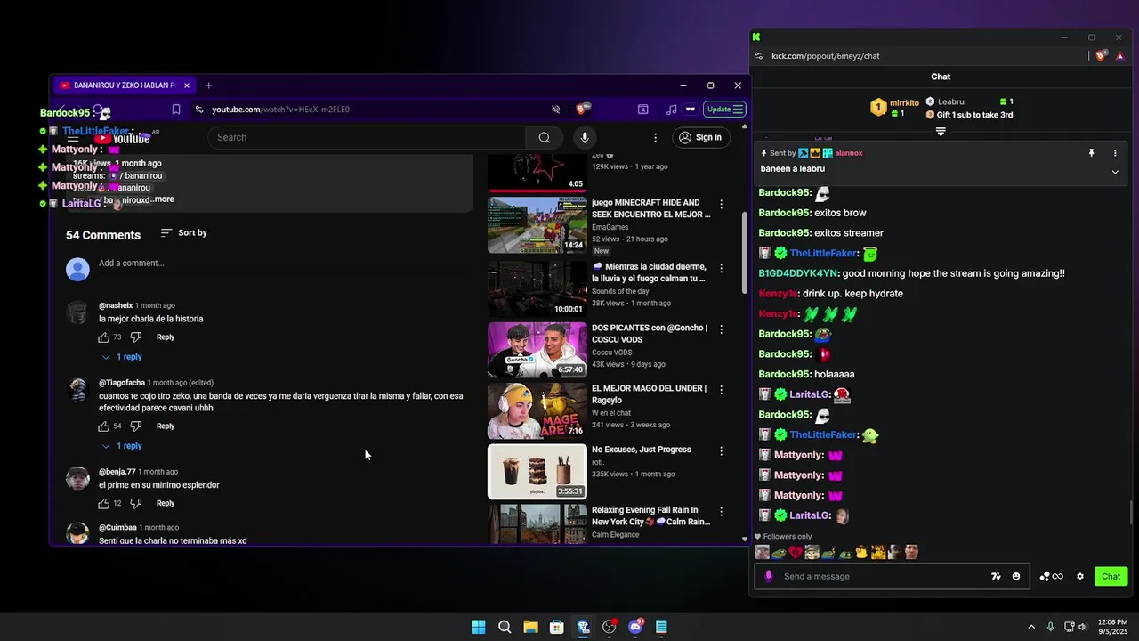
Task: Reply to @nasheix comment
Action: 166,337
